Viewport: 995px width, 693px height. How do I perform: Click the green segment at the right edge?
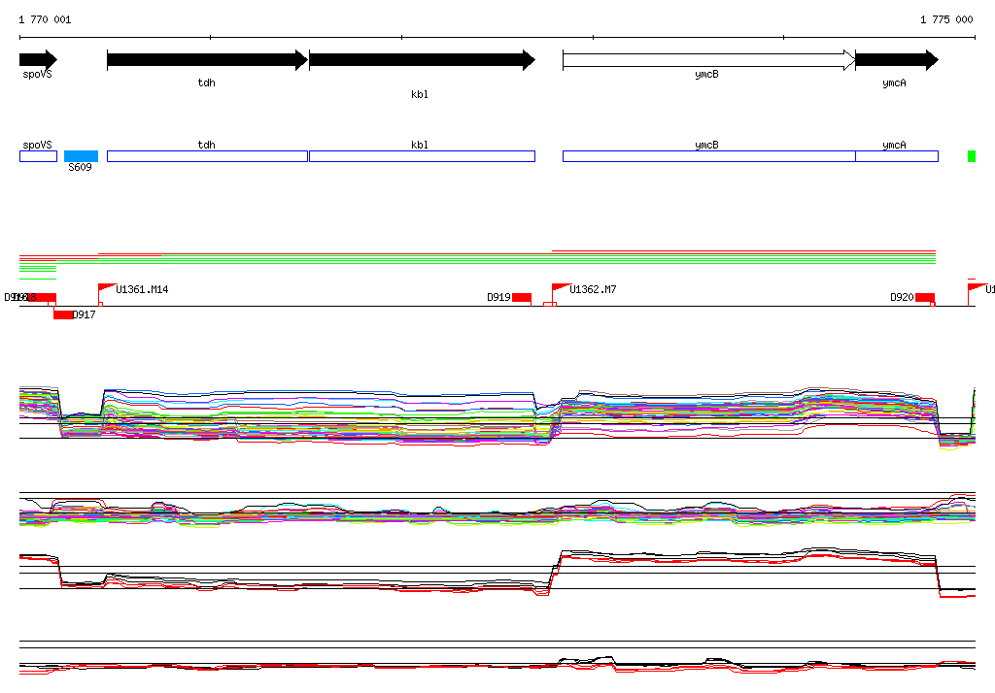click(972, 156)
